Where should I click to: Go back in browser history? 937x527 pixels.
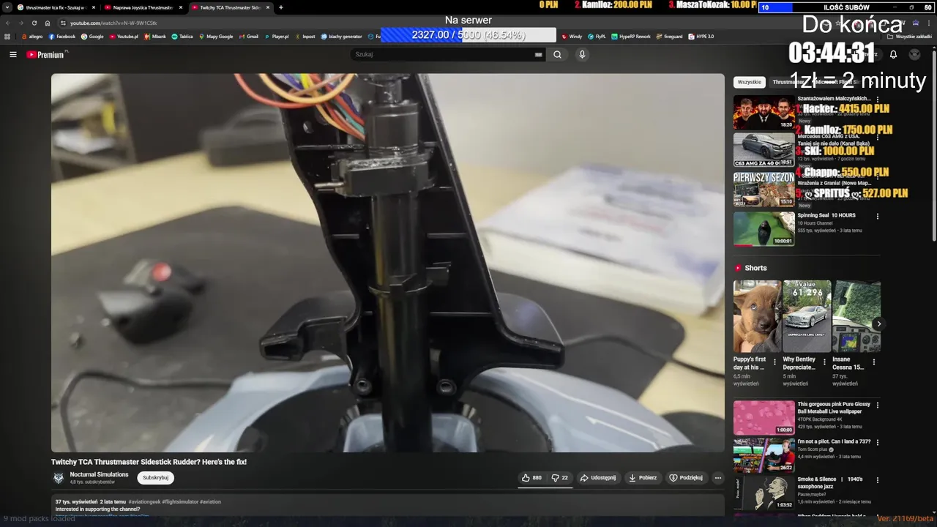pos(8,23)
